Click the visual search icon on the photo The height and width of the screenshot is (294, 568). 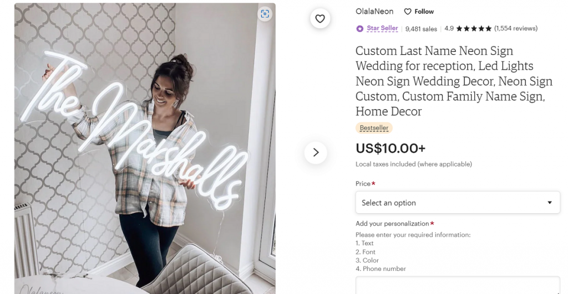265,14
